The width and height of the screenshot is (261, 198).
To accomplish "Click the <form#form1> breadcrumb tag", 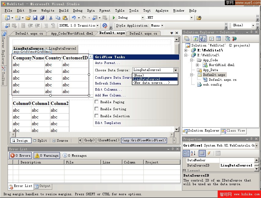I will (109, 140).
